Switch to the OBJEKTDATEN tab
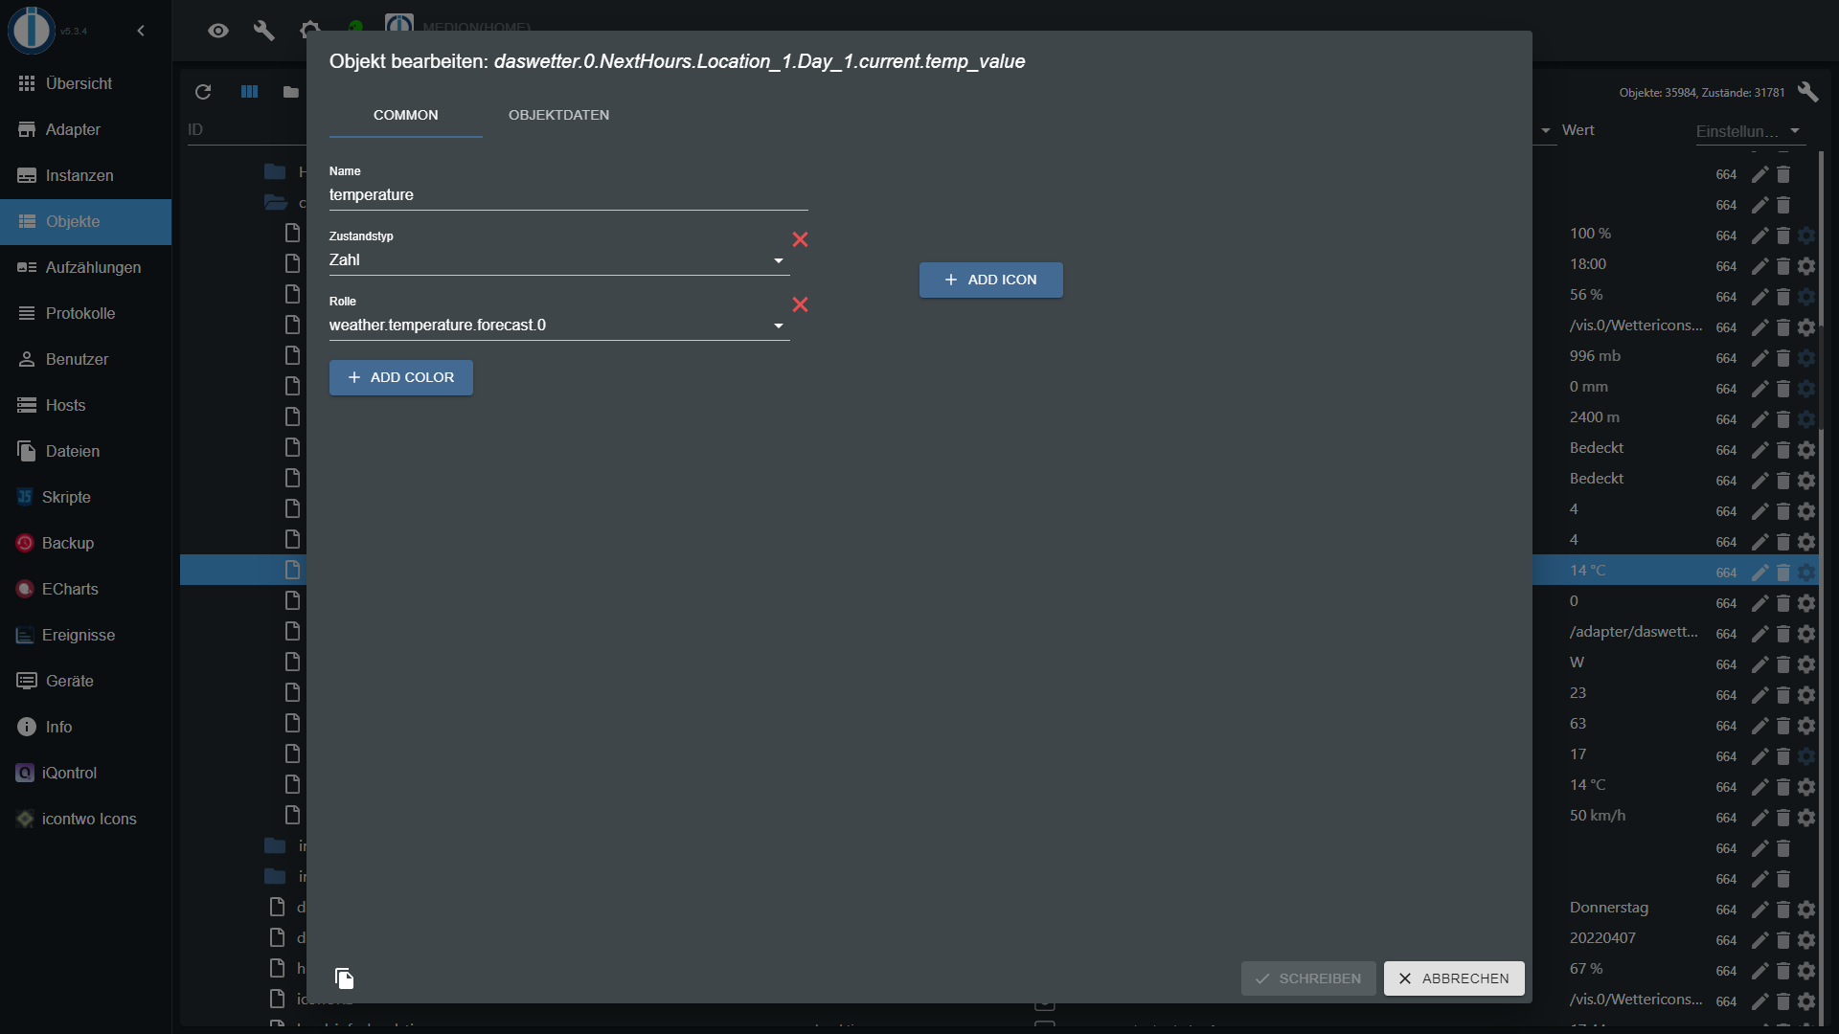The image size is (1839, 1034). coord(558,115)
